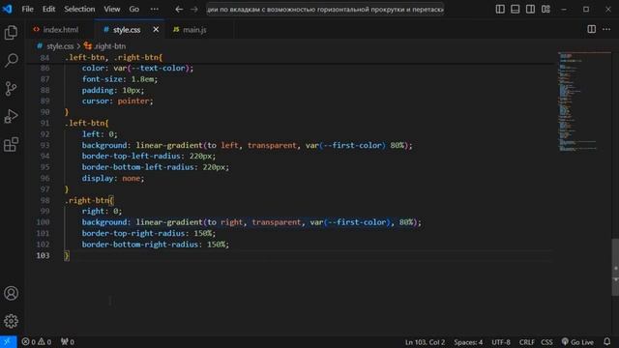Toggle the primary side bar layout icon

tap(500, 9)
